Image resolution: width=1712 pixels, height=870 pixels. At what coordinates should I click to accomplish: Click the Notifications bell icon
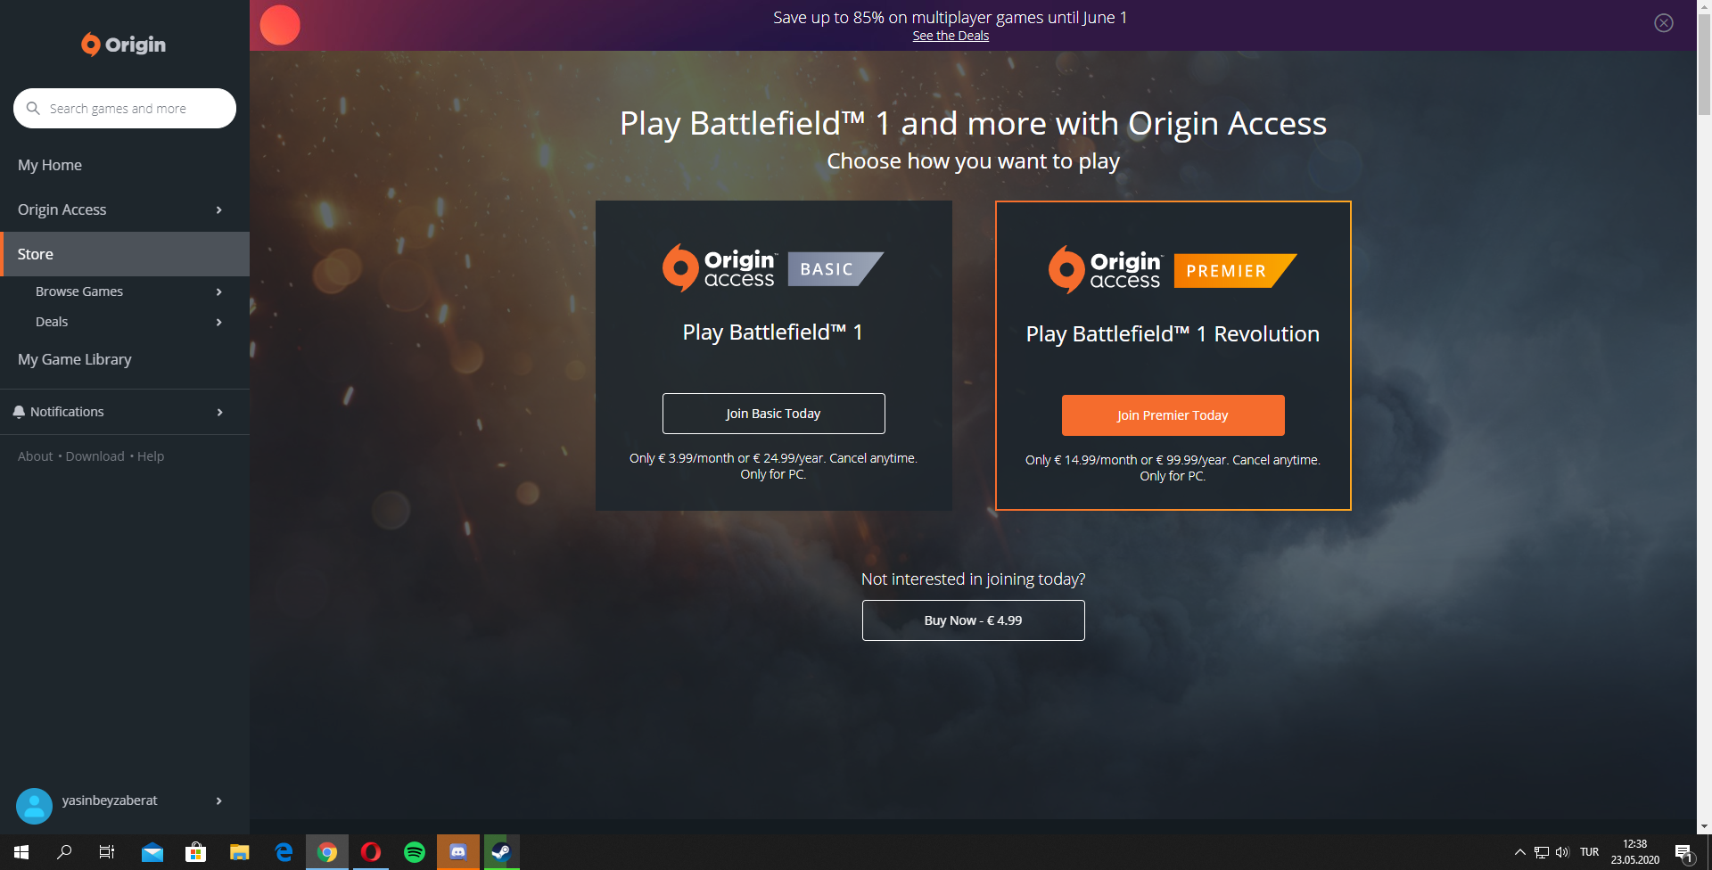19,412
